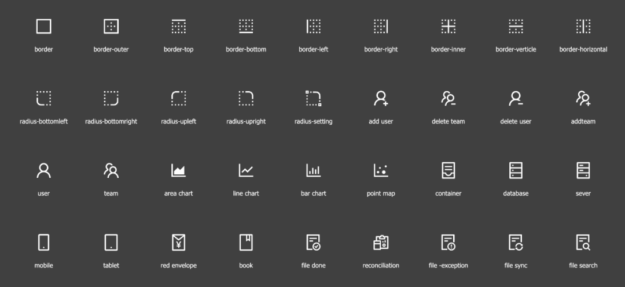Select the container icon
The width and height of the screenshot is (625, 287).
point(448,170)
